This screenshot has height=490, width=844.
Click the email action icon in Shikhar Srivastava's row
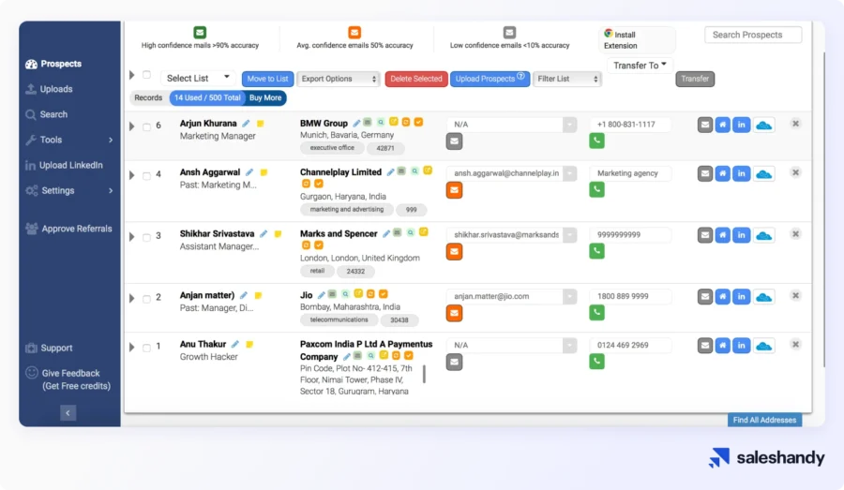[x=704, y=235]
